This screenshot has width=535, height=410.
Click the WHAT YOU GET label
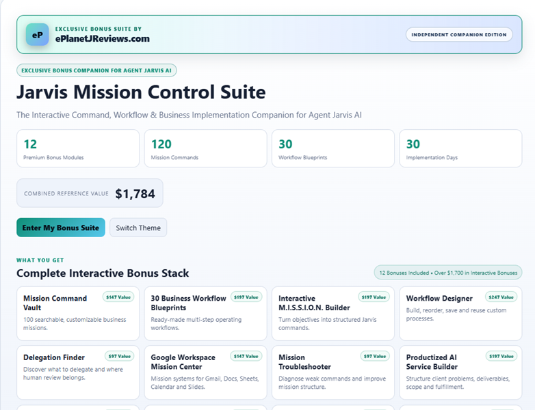(x=40, y=260)
